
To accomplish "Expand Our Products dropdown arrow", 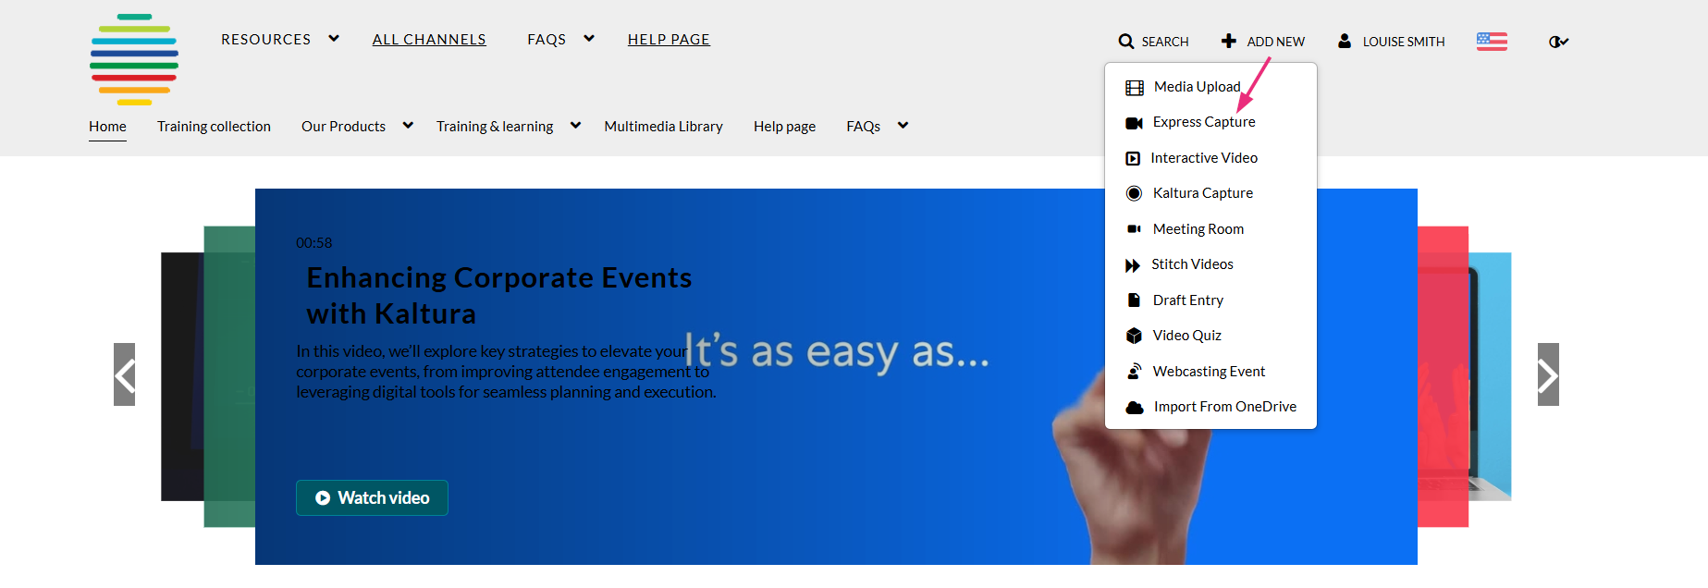I will [x=408, y=126].
